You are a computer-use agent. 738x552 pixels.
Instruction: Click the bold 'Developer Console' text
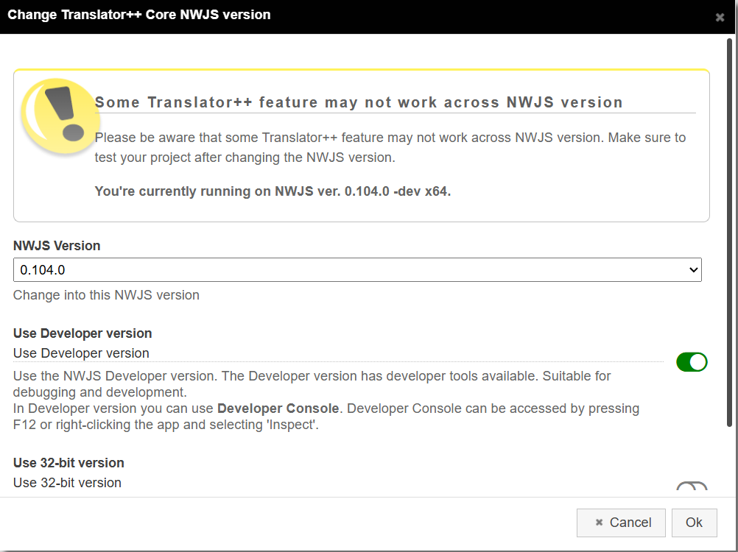click(x=278, y=408)
